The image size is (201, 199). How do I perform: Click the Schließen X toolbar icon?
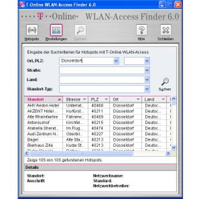(166, 30)
